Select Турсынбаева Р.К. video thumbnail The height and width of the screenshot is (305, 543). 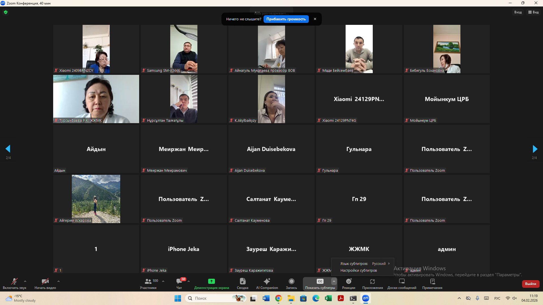[96, 99]
